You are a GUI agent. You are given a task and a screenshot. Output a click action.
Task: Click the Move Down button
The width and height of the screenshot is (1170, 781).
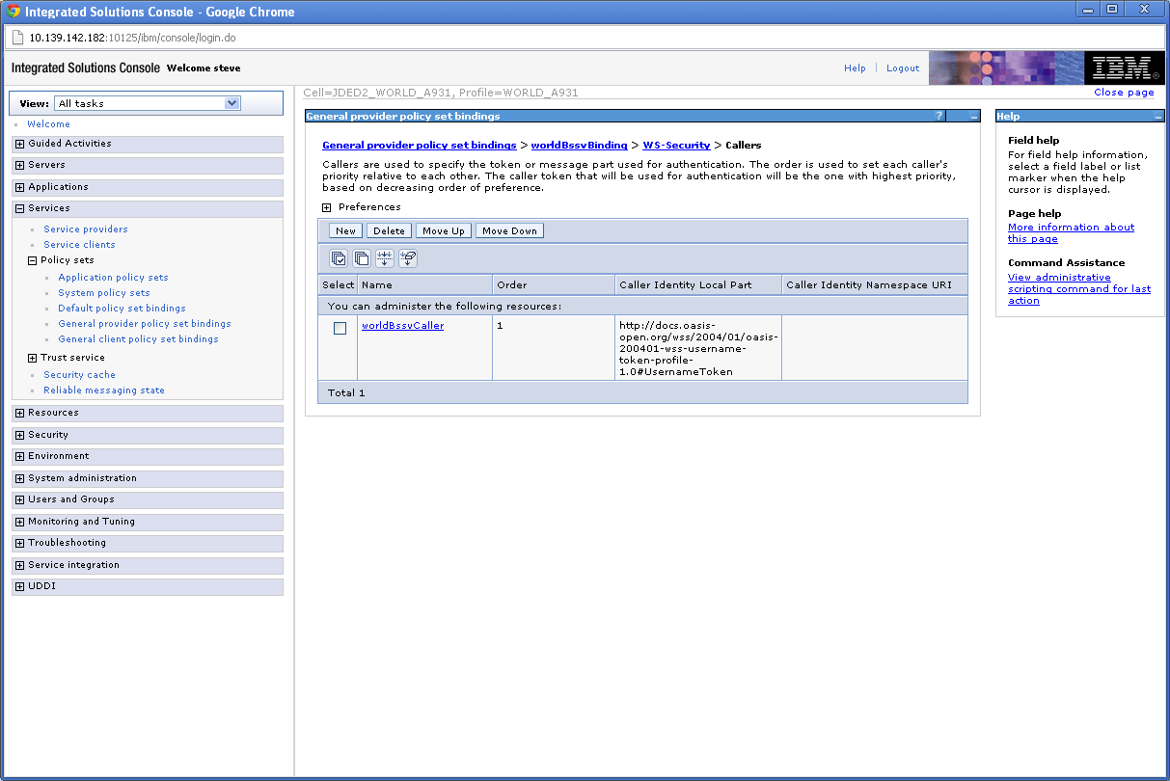click(509, 230)
